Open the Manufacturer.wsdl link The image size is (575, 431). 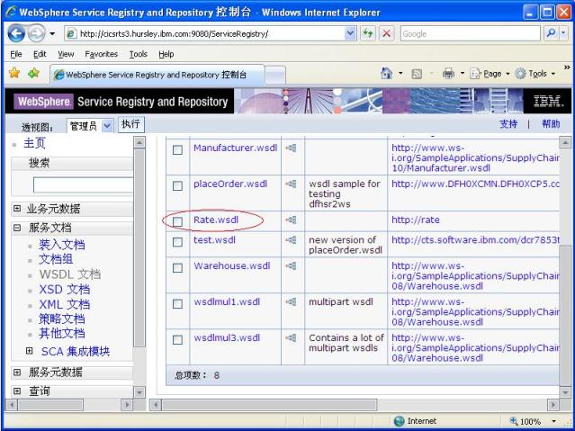(236, 148)
